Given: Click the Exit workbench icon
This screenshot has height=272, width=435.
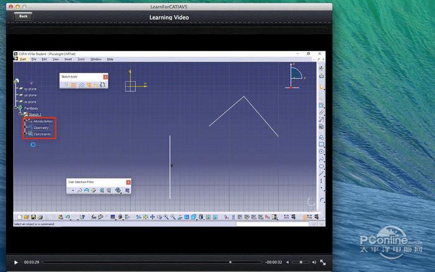Looking at the screenshot, I should click(x=321, y=75).
